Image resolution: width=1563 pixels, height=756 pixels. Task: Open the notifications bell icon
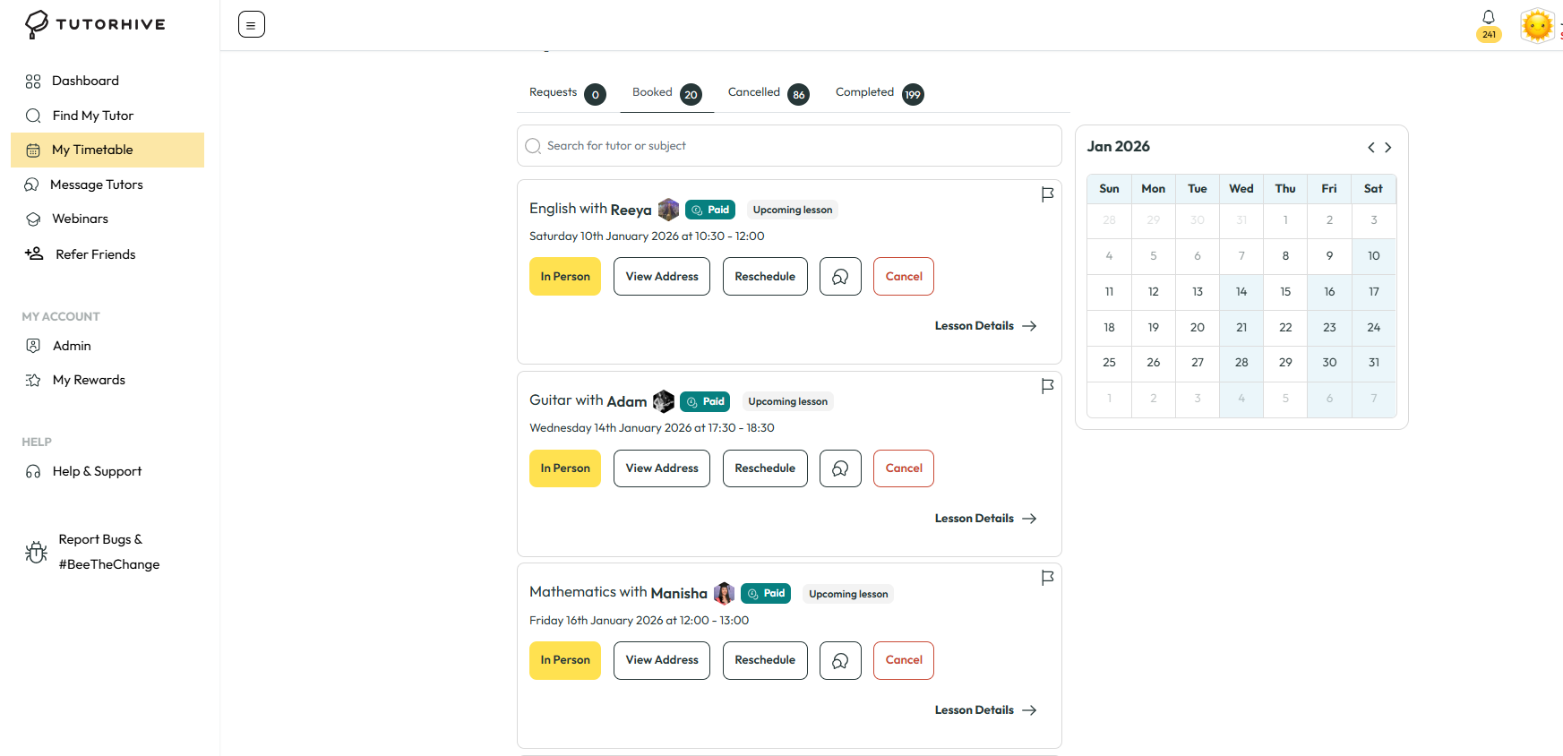point(1488,18)
